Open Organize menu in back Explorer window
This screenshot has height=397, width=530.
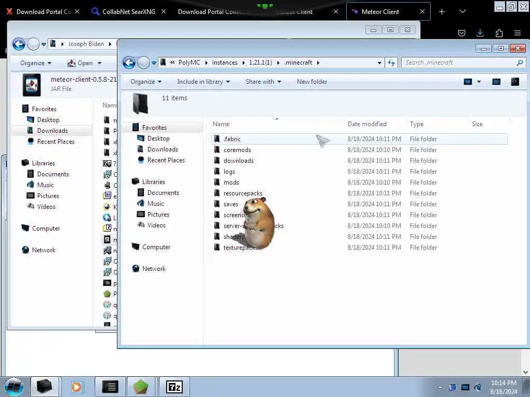coord(36,63)
